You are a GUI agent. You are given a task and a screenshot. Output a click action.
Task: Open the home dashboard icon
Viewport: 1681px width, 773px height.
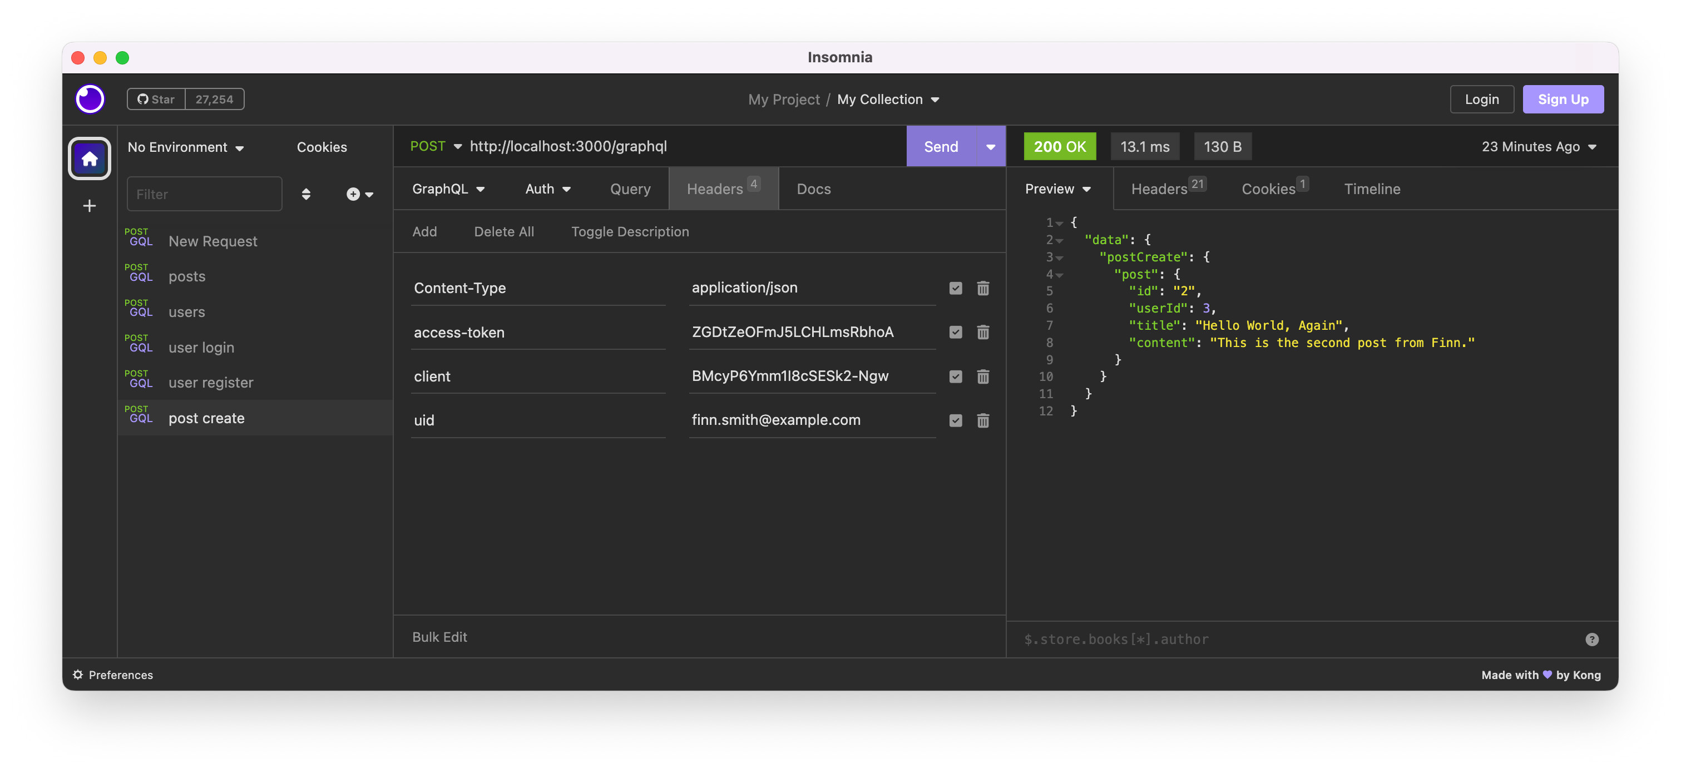[x=90, y=158]
